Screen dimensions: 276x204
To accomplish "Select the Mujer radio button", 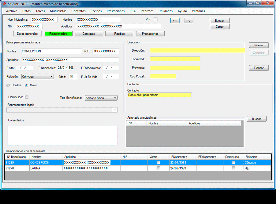I will (26, 85).
